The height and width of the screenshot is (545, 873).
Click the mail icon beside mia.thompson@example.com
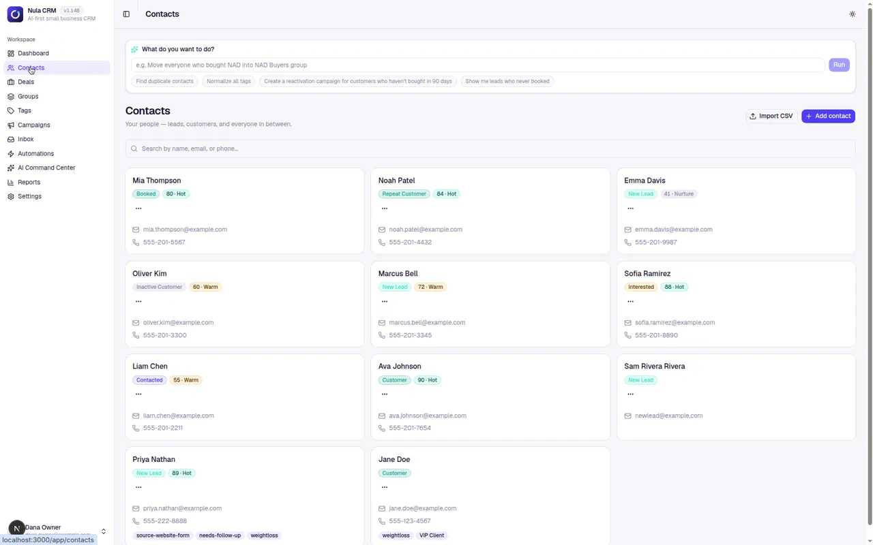pyautogui.click(x=136, y=230)
